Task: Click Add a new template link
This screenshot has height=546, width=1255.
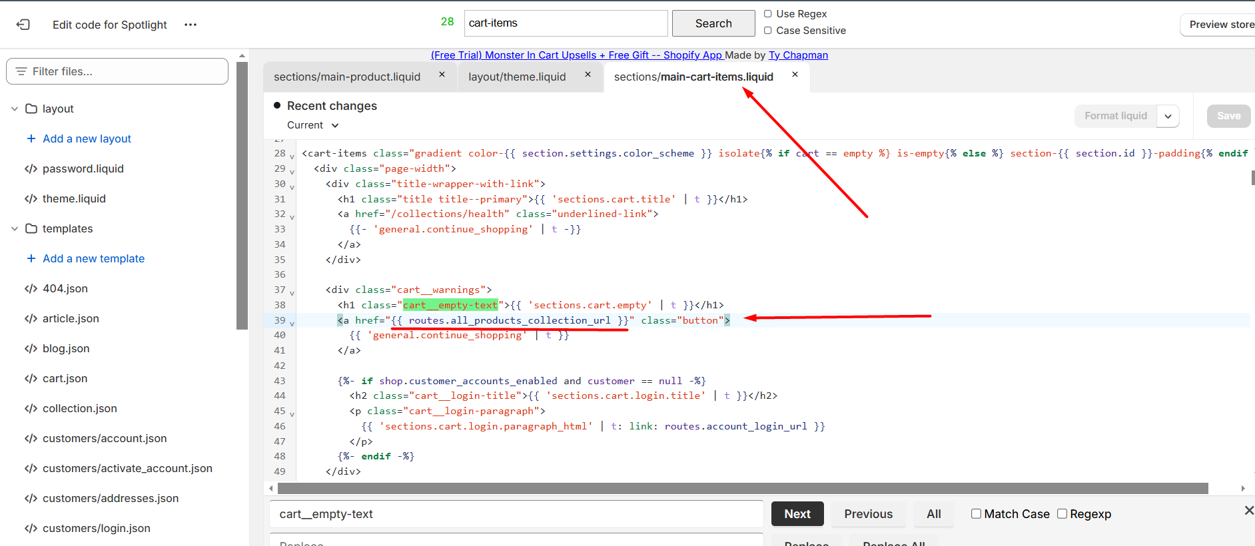Action: tap(93, 258)
